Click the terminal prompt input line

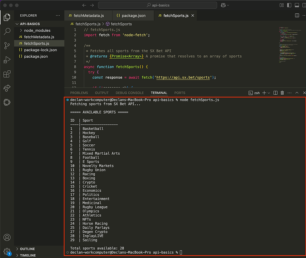pyautogui.click(x=126, y=252)
